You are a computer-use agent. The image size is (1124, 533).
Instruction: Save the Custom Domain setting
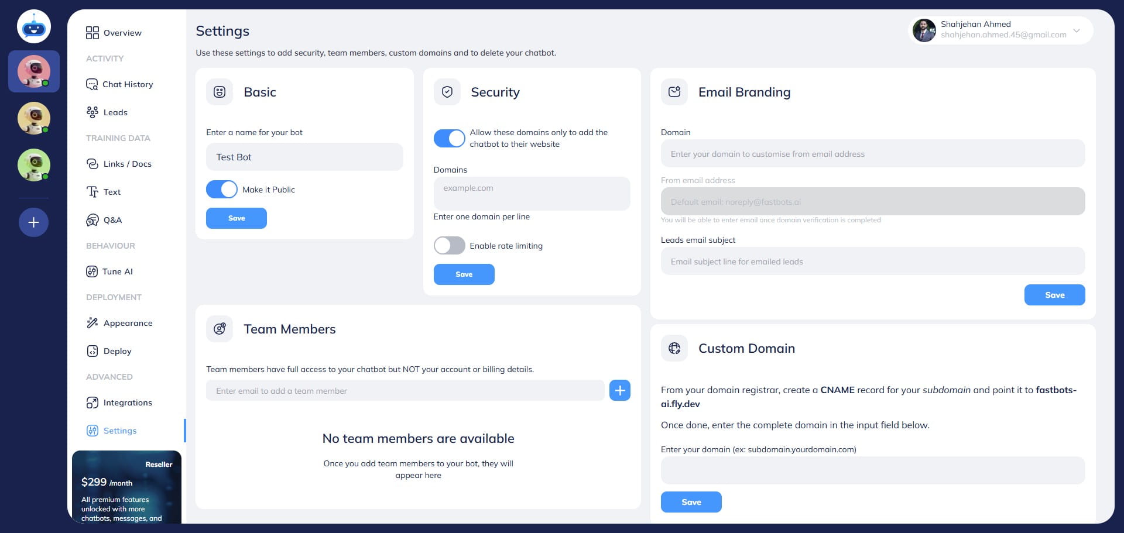(x=691, y=502)
